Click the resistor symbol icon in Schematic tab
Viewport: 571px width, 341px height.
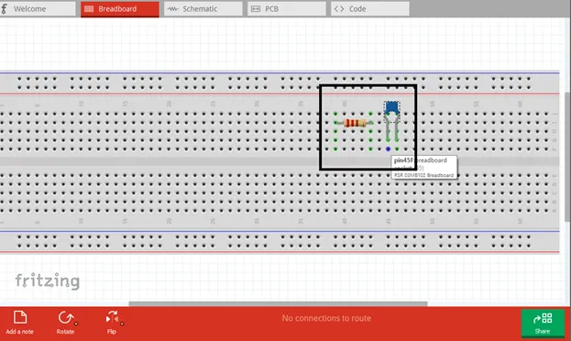point(172,9)
